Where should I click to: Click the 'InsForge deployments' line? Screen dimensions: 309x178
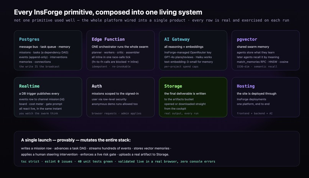(x=251, y=99)
